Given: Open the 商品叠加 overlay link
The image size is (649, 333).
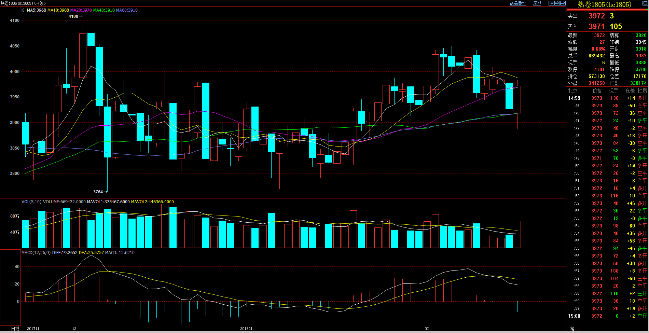Looking at the screenshot, I should pyautogui.click(x=518, y=3).
